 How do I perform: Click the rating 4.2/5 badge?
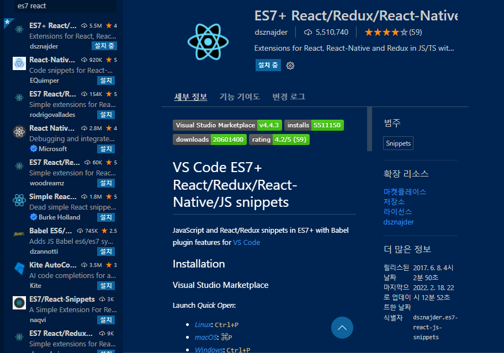pyautogui.click(x=279, y=140)
